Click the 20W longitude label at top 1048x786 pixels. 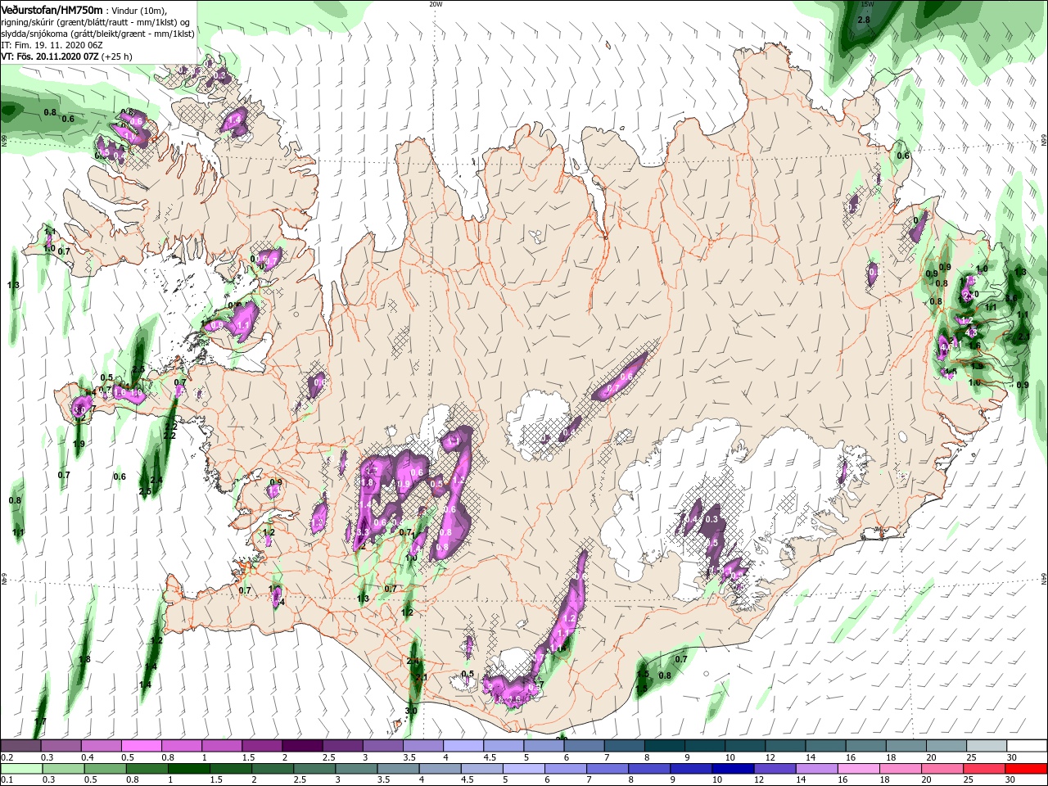click(436, 4)
